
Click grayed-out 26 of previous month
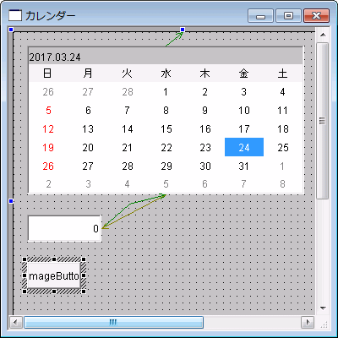[x=48, y=92]
